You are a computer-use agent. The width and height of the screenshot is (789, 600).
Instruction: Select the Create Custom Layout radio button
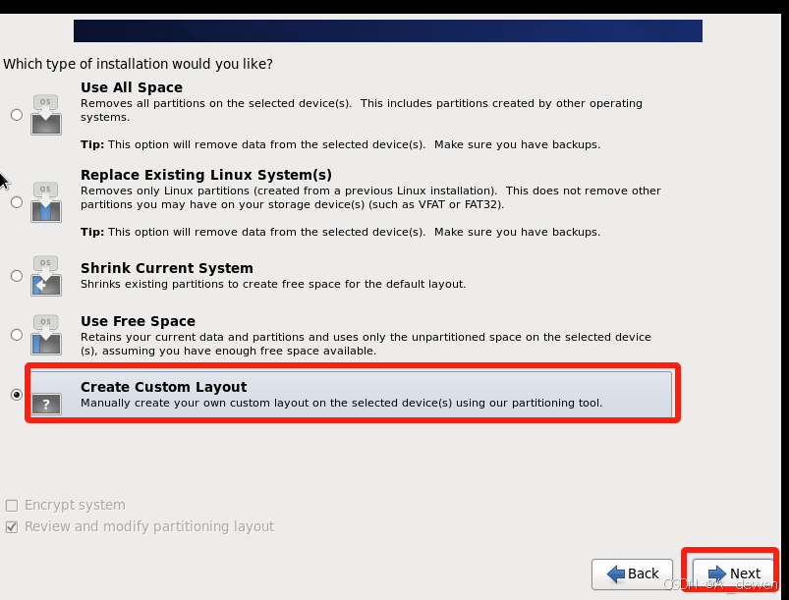(17, 395)
